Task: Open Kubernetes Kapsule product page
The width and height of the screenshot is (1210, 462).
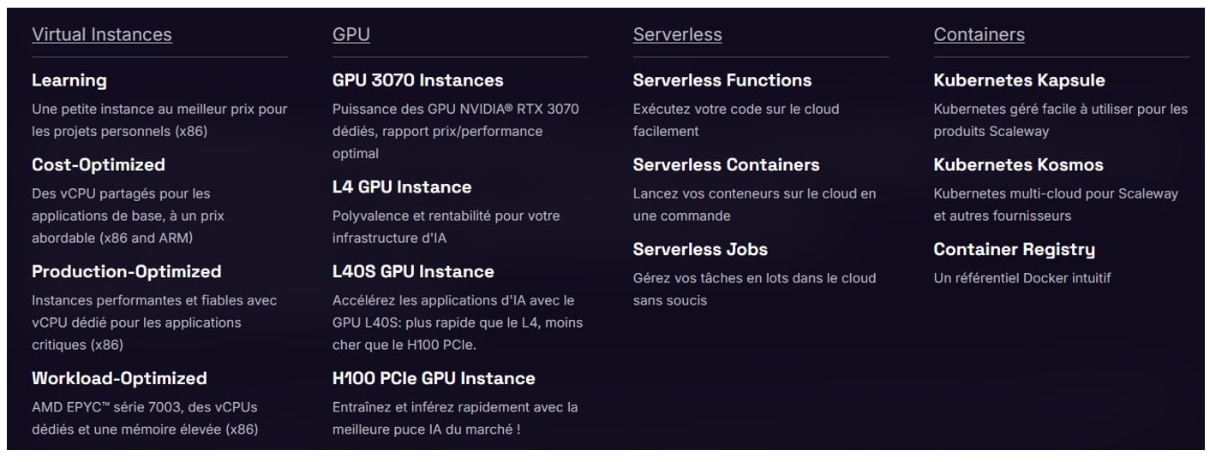Action: tap(1019, 80)
